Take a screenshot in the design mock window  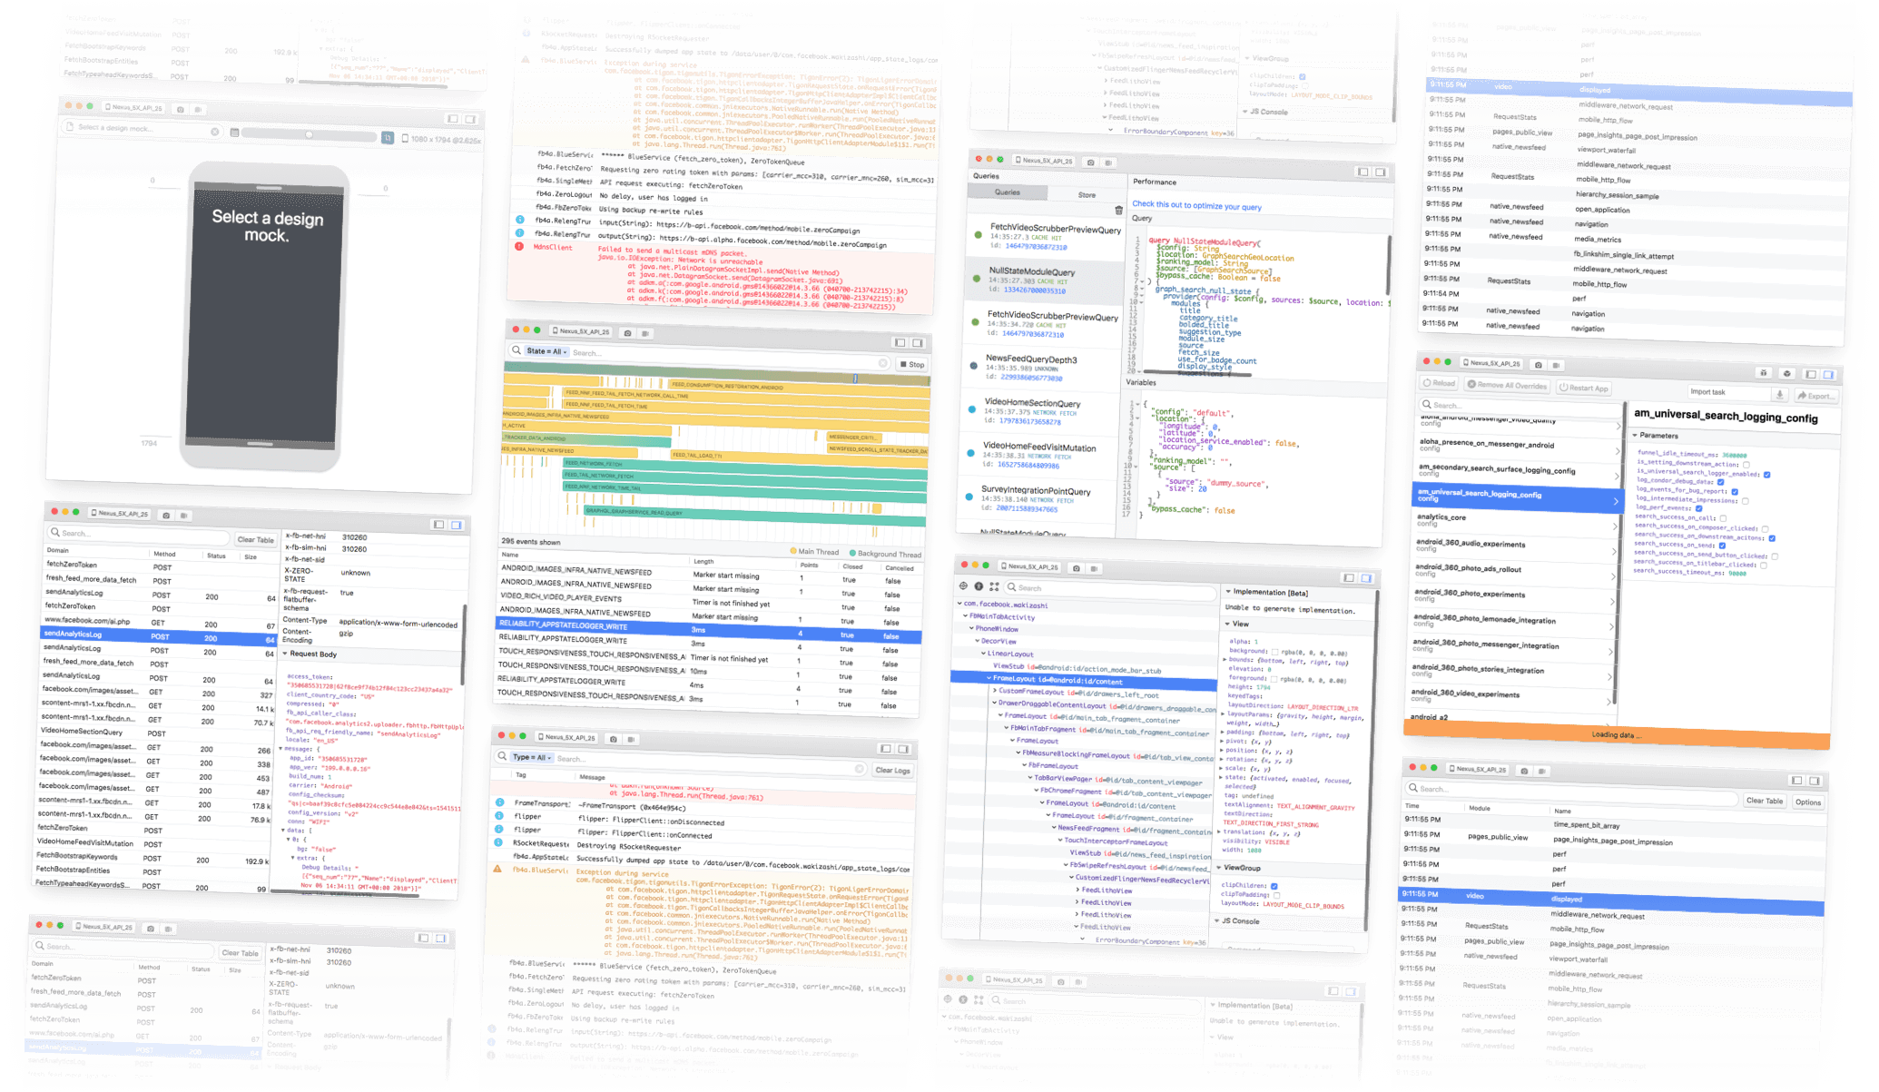(x=180, y=109)
